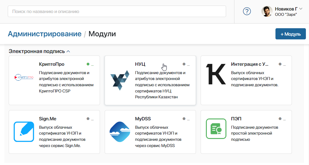Click the Модули breadcrumb text

pyautogui.click(x=102, y=34)
